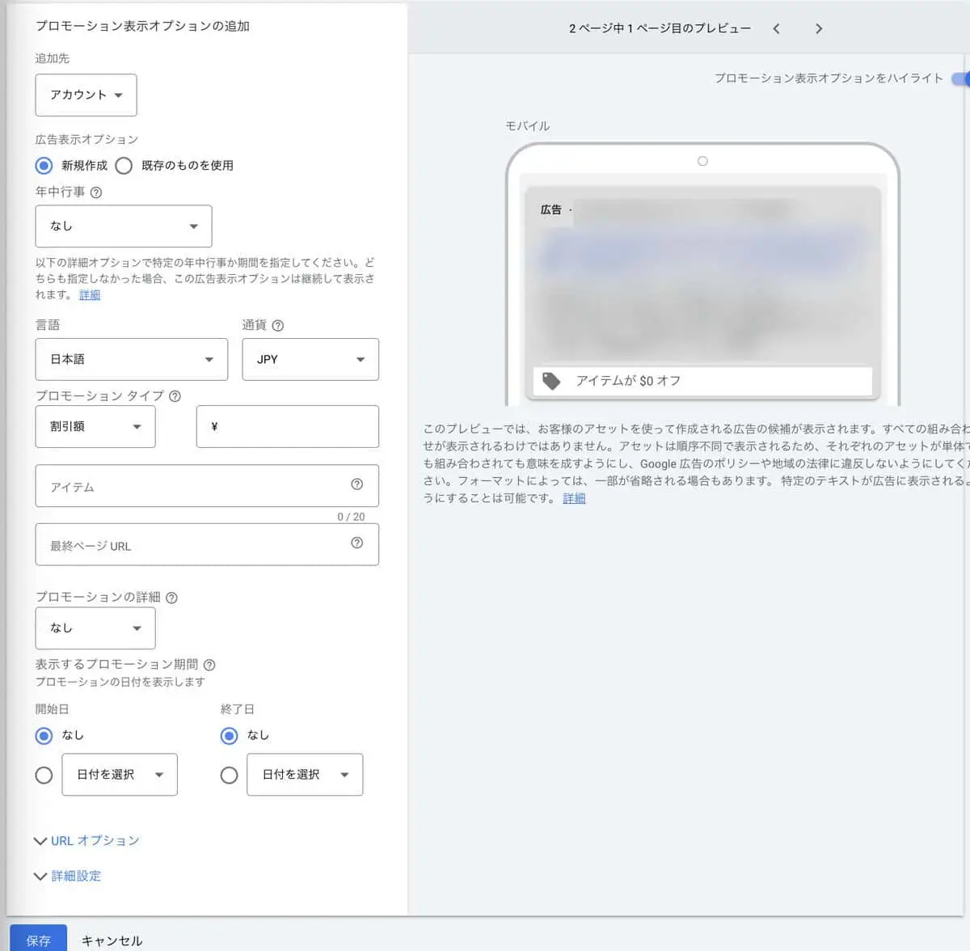Choose 日付を選択 radio under 開始日
The height and width of the screenshot is (951, 970).
(x=44, y=775)
